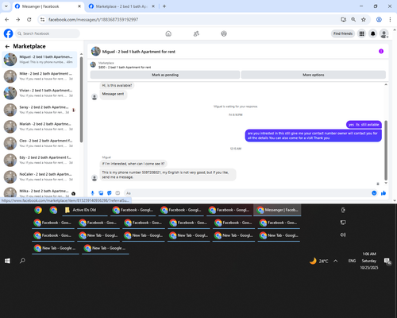Click the sticker icon in composer

pyautogui.click(x=110, y=193)
